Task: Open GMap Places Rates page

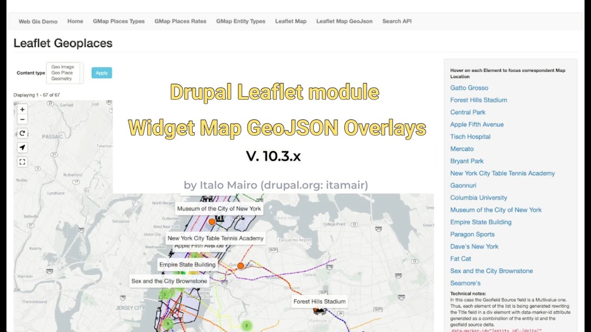Action: point(181,21)
